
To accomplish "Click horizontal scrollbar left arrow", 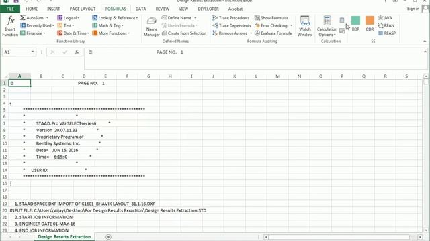I will click(x=266, y=237).
